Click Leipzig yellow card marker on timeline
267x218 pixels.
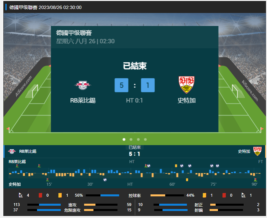176,166
